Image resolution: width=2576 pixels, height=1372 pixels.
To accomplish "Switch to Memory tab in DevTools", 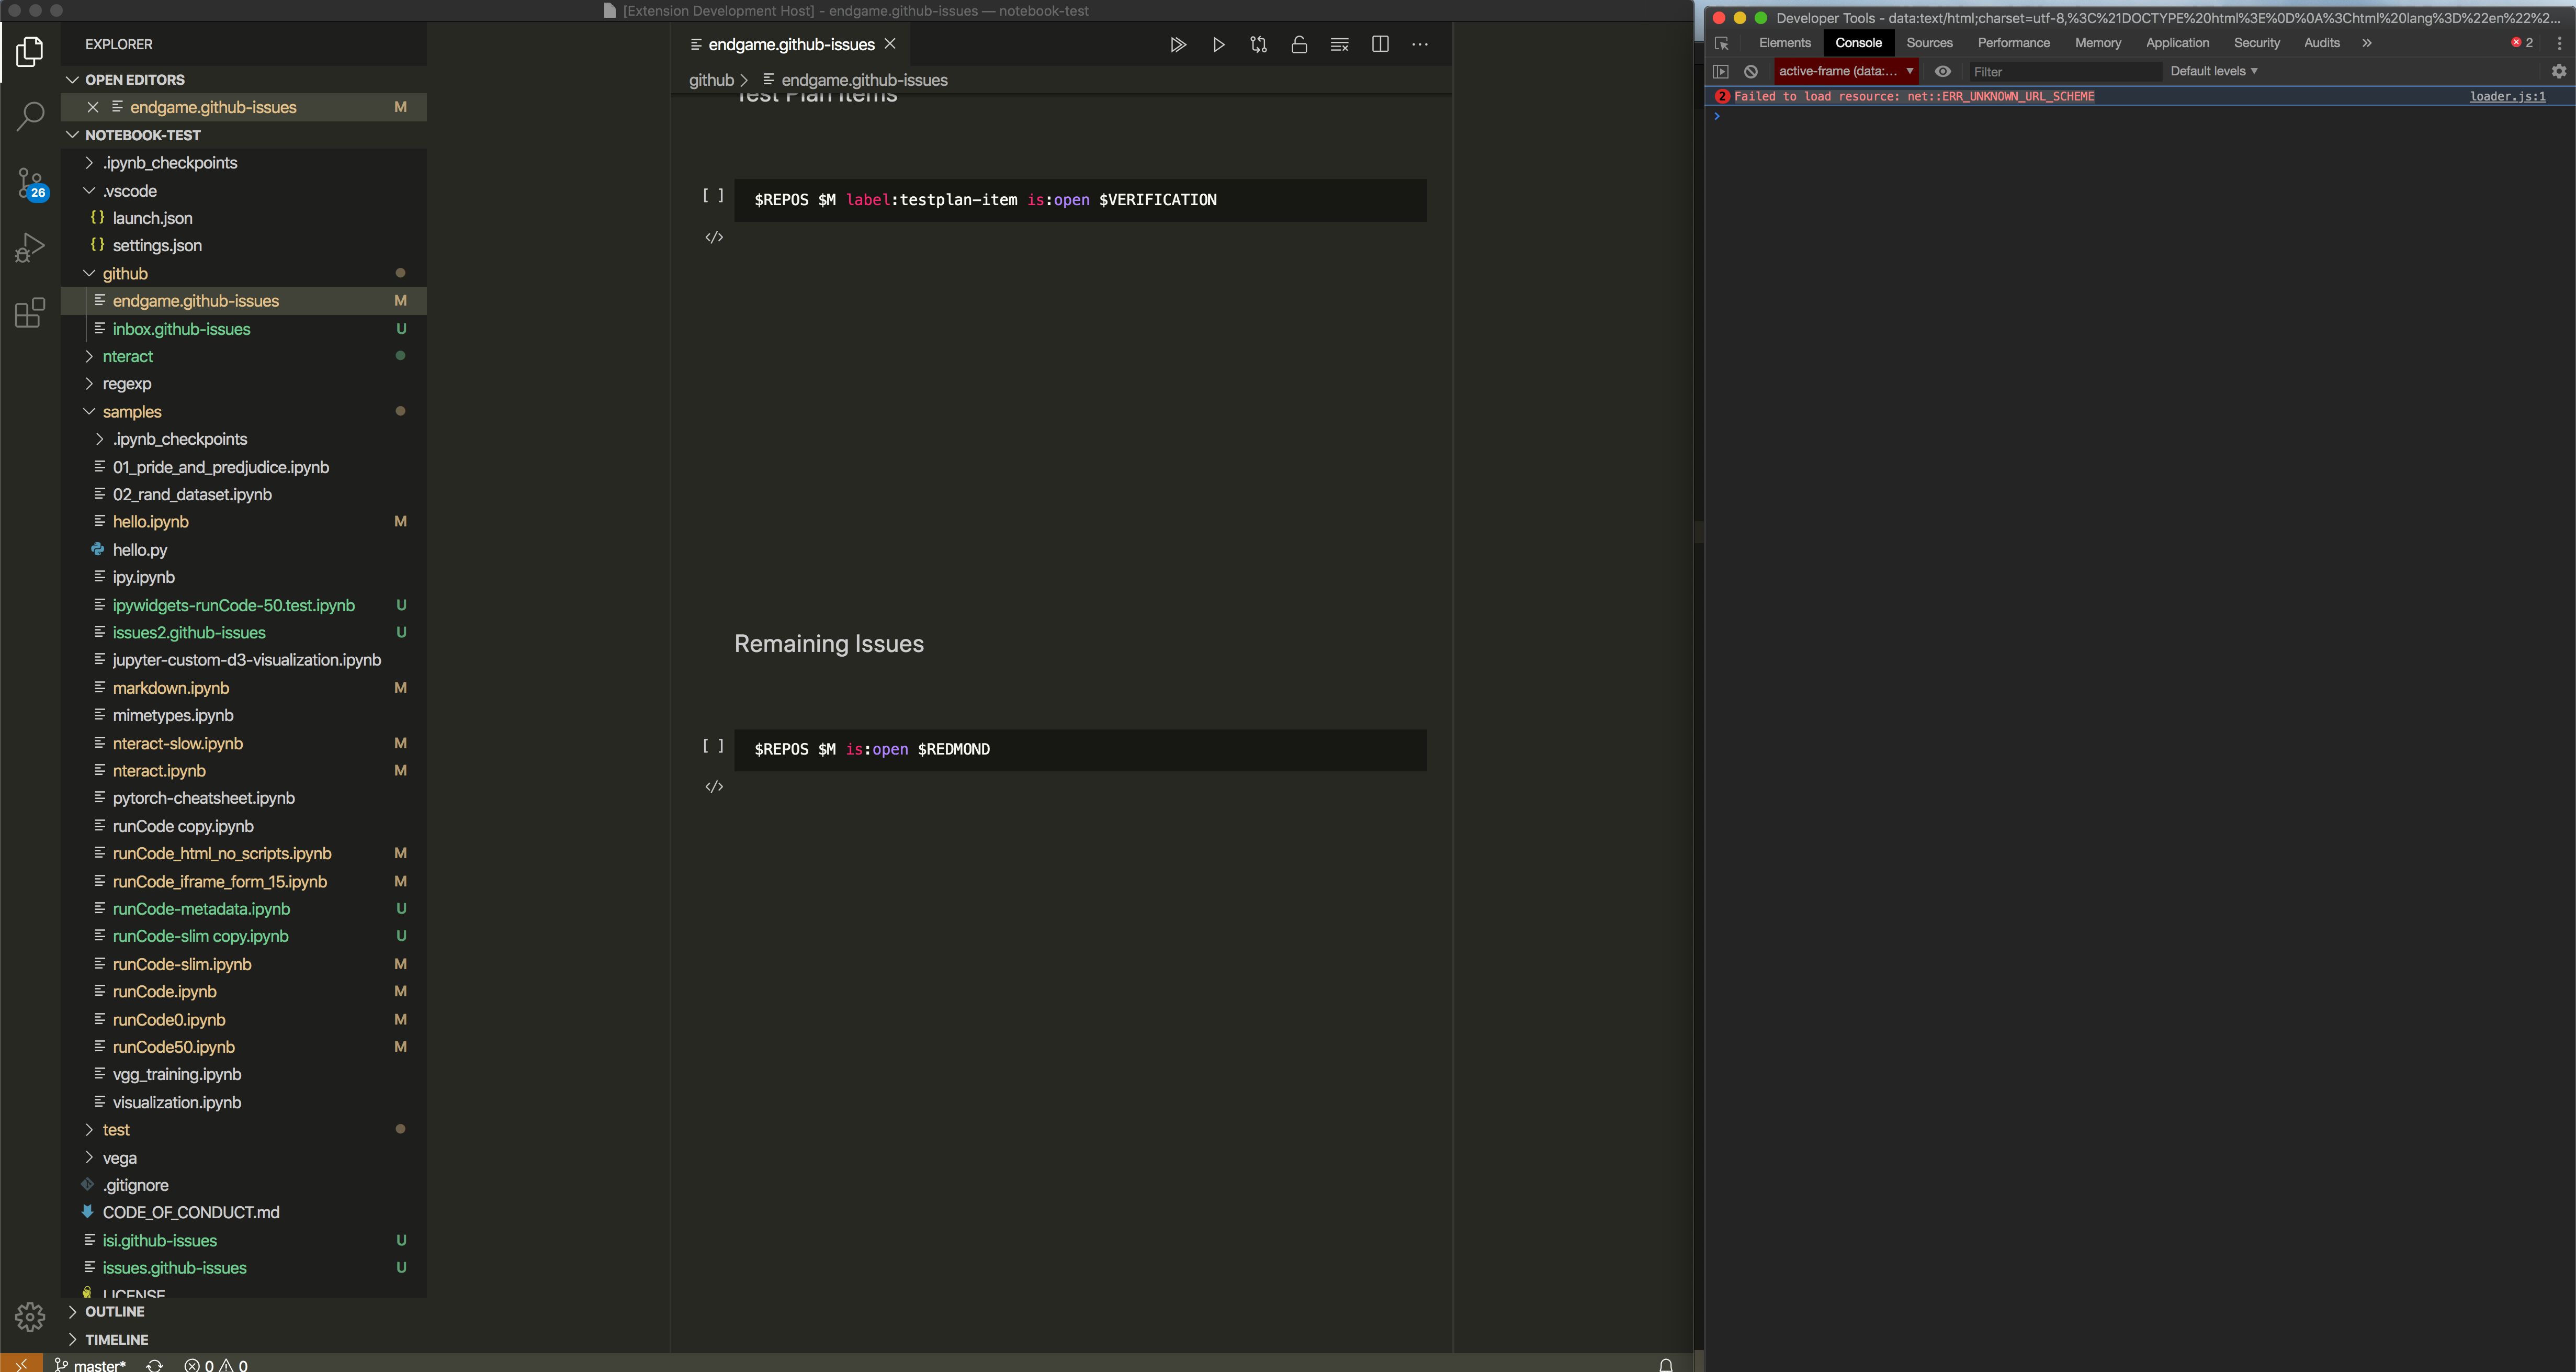I will click(x=2097, y=43).
